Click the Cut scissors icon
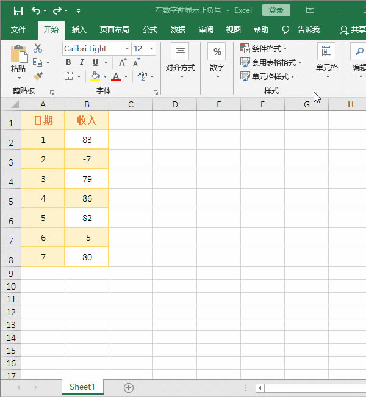 (x=38, y=49)
